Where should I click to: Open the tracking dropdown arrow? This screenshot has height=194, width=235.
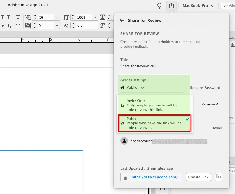tap(57, 26)
